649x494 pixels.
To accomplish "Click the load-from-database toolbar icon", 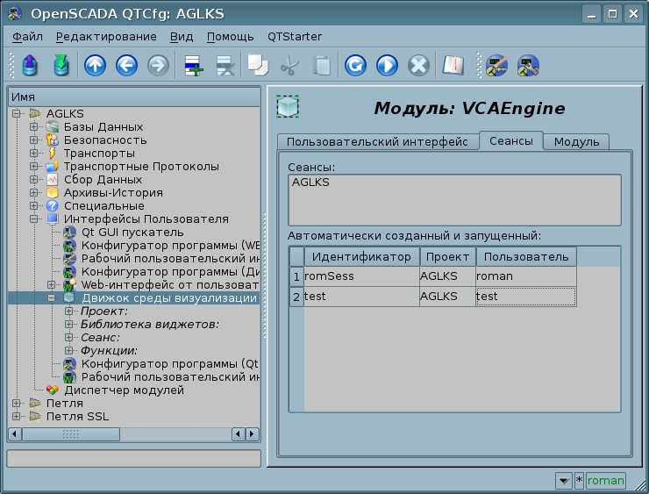I will 30,66.
